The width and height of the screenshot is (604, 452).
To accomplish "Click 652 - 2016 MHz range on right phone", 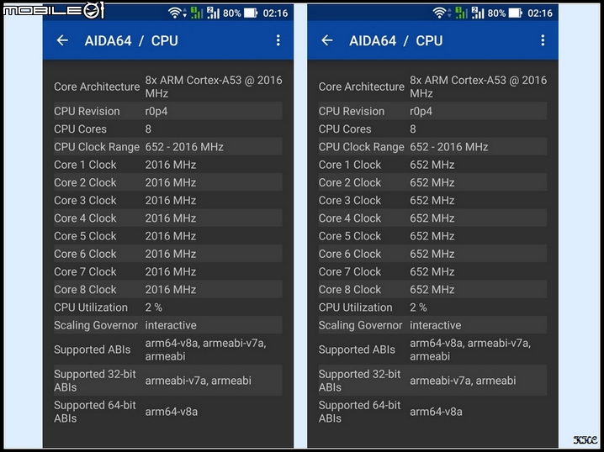I will tap(449, 146).
